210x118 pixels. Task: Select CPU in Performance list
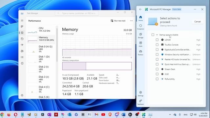41,30
